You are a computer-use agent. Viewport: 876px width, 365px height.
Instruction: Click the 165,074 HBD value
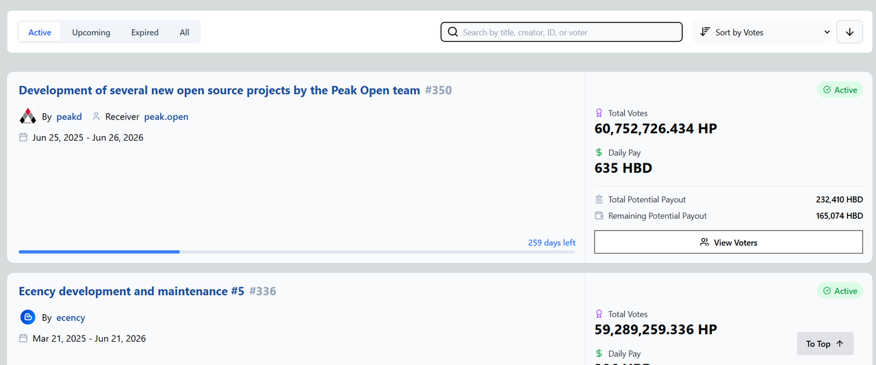840,216
